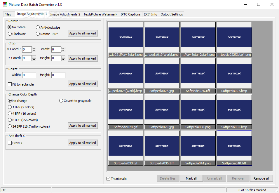Viewport: 279px width, 193px height.
Task: Switch to the Image Adjustments 2 tab
Action: [65, 14]
